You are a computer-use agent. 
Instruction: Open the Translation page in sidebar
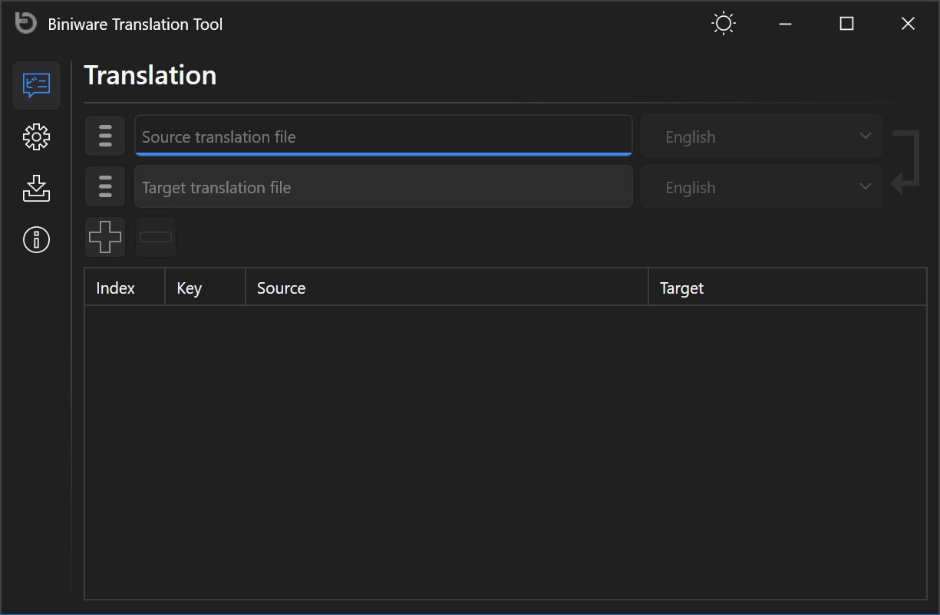tap(36, 85)
